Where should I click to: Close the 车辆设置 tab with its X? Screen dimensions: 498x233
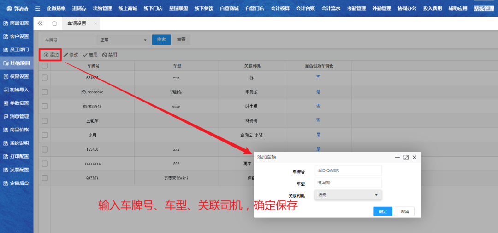click(95, 23)
